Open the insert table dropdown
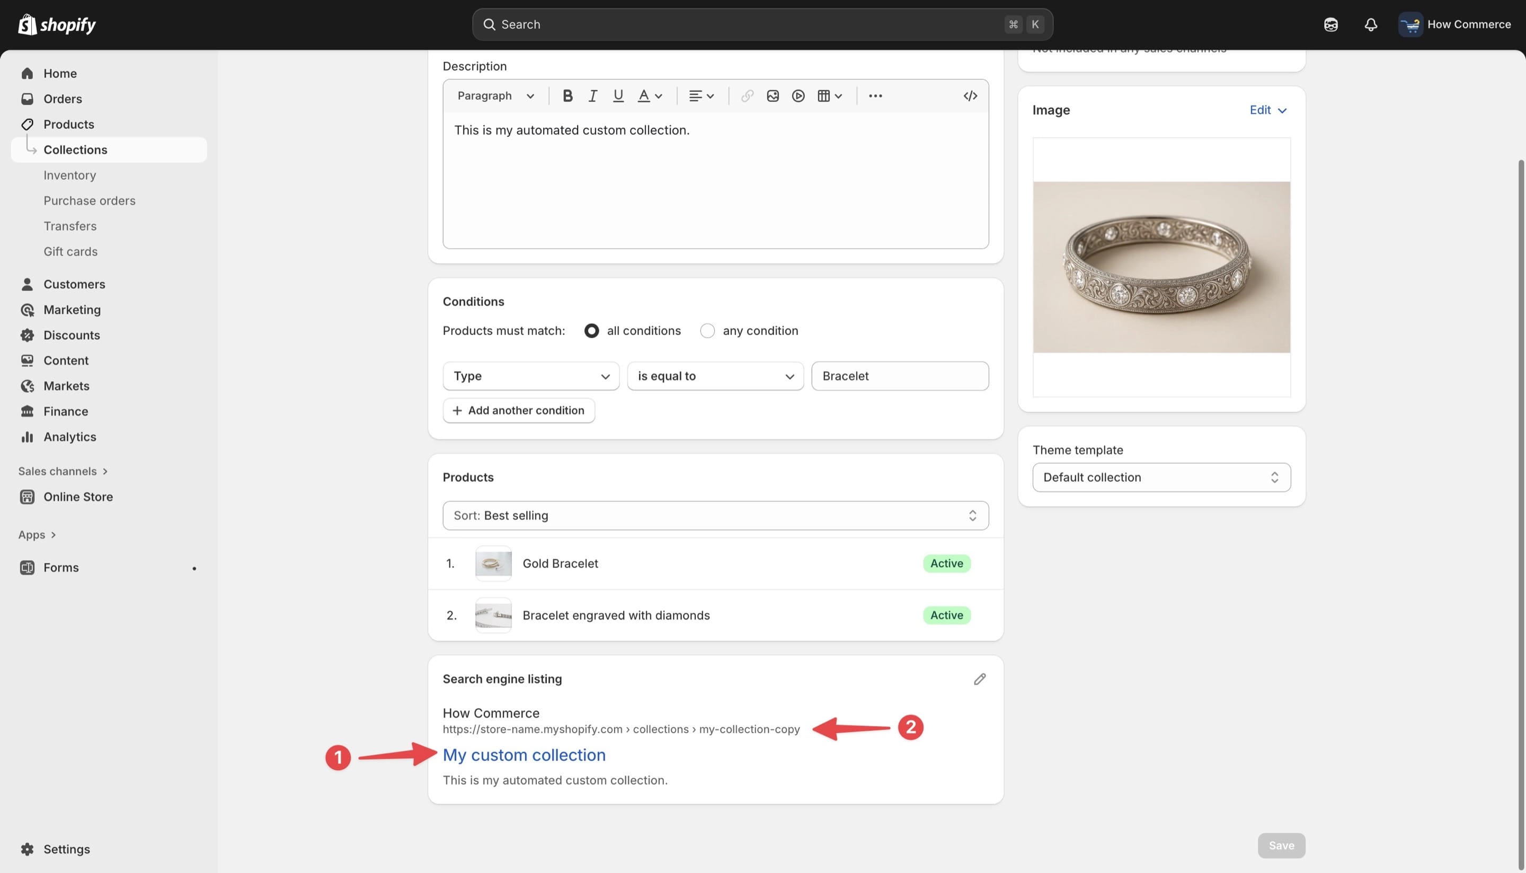This screenshot has width=1526, height=873. click(x=830, y=96)
